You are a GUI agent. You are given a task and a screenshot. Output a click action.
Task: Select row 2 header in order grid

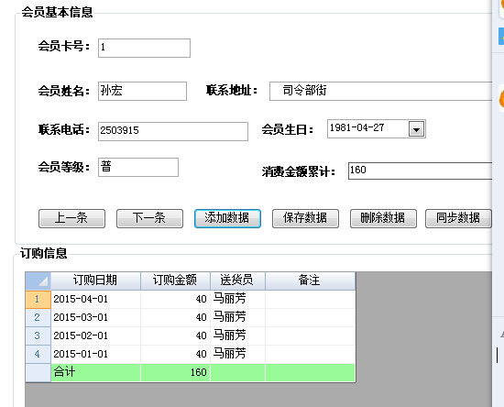click(x=38, y=318)
